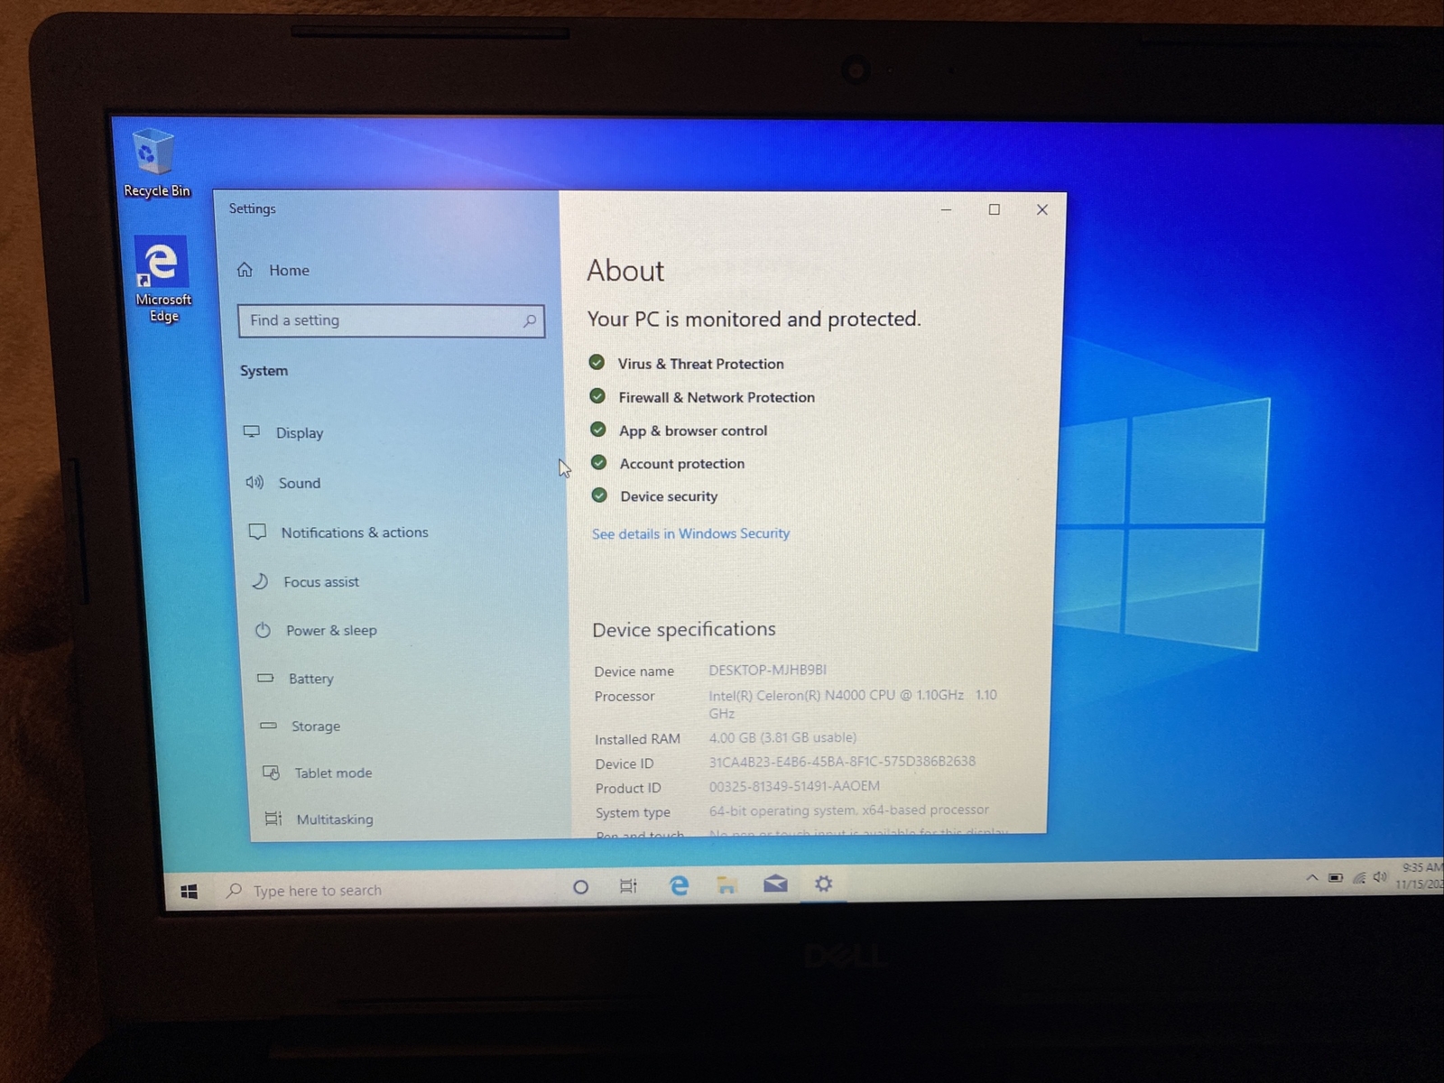Open Power & sleep settings
This screenshot has height=1083, width=1444.
pyautogui.click(x=315, y=630)
